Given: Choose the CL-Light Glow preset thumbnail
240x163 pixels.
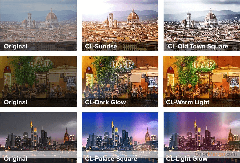Looking at the screenshot, I should (202, 138).
